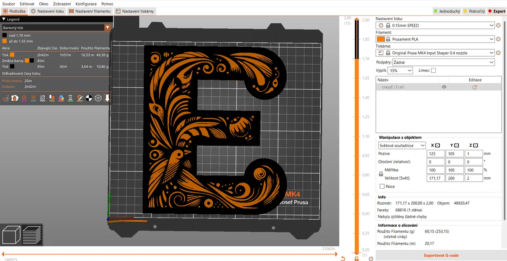Screen dimensions: 507x261
Task: Click the orange Prusament PLA color swatch
Action: (381, 39)
